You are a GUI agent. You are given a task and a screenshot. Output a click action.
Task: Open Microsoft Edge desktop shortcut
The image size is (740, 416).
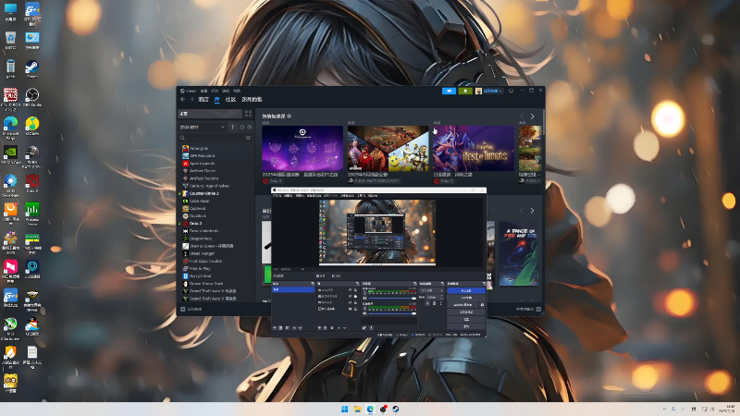(x=10, y=127)
